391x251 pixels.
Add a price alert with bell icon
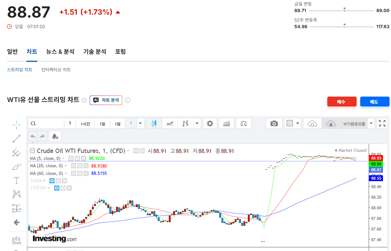(x=55, y=136)
